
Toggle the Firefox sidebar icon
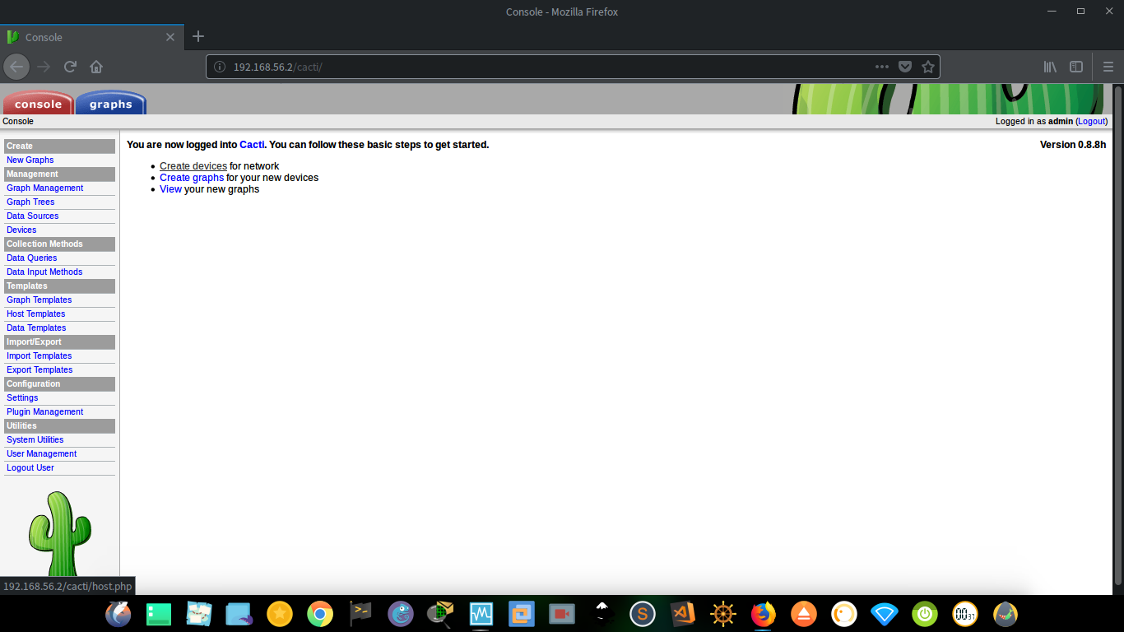coord(1076,67)
